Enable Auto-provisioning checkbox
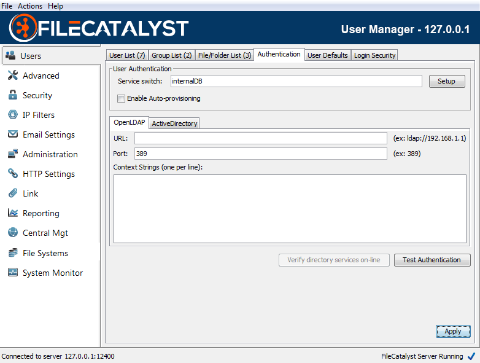480x363 pixels. pos(121,99)
